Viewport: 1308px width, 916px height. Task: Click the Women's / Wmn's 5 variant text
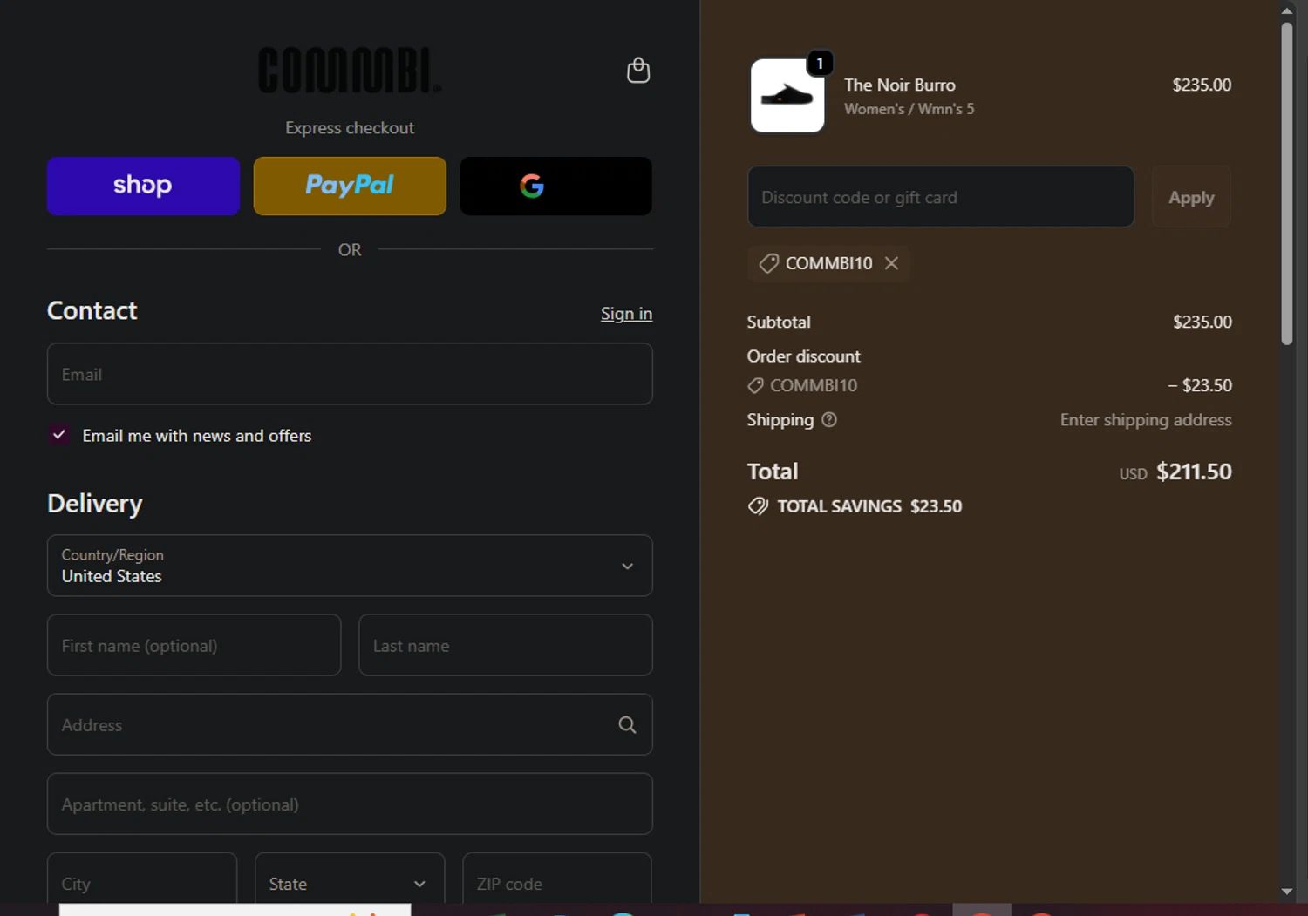[x=909, y=109]
